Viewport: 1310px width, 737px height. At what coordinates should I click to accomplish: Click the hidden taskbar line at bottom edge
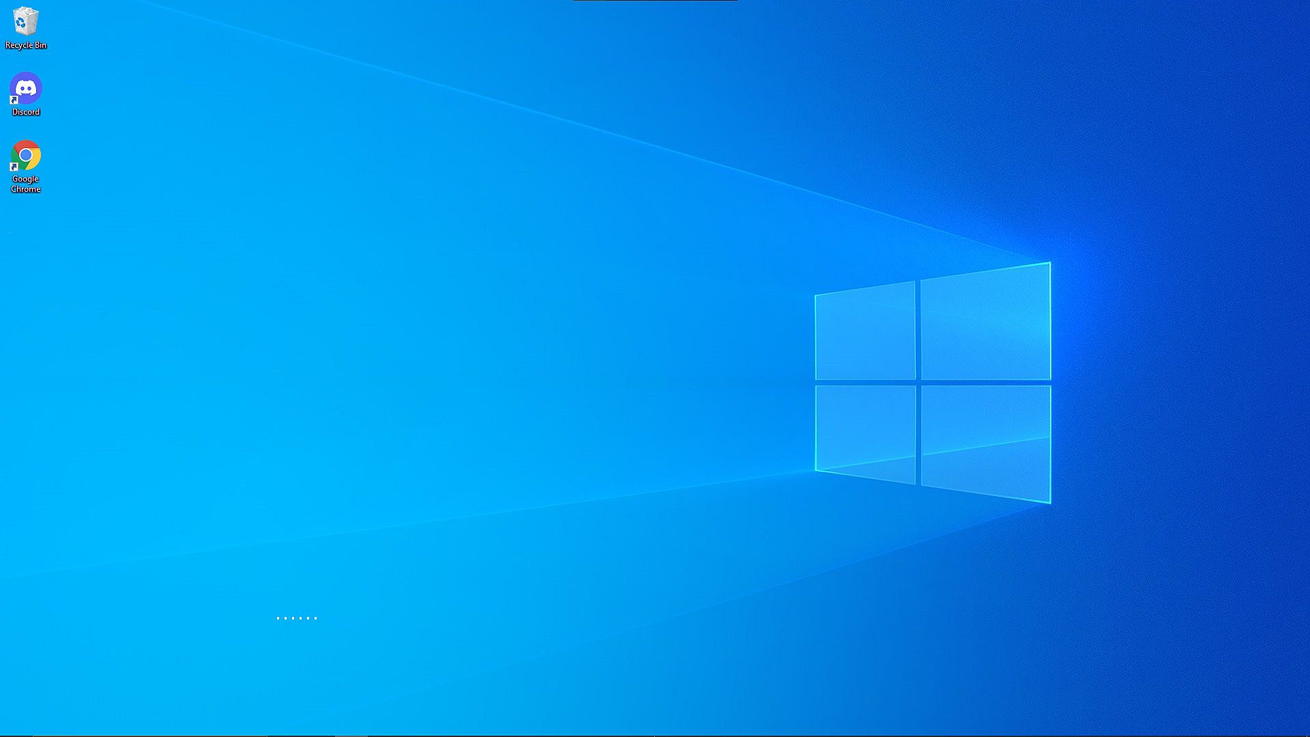pyautogui.click(x=655, y=736)
